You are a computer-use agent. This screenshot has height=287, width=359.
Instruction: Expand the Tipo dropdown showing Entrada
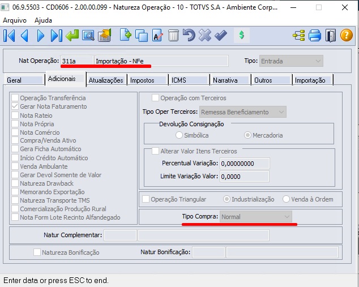(291, 61)
